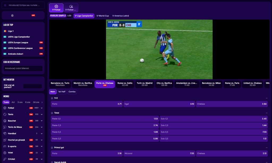This screenshot has height=163, width=272.
Task: Select Peste 2,5 odds 2.74
Action: [105, 125]
